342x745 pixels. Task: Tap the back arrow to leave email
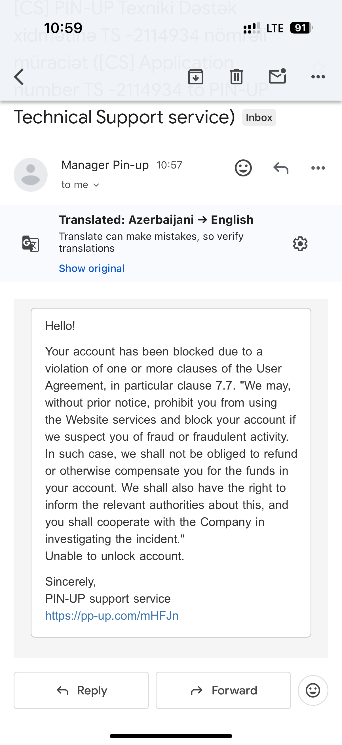(19, 77)
